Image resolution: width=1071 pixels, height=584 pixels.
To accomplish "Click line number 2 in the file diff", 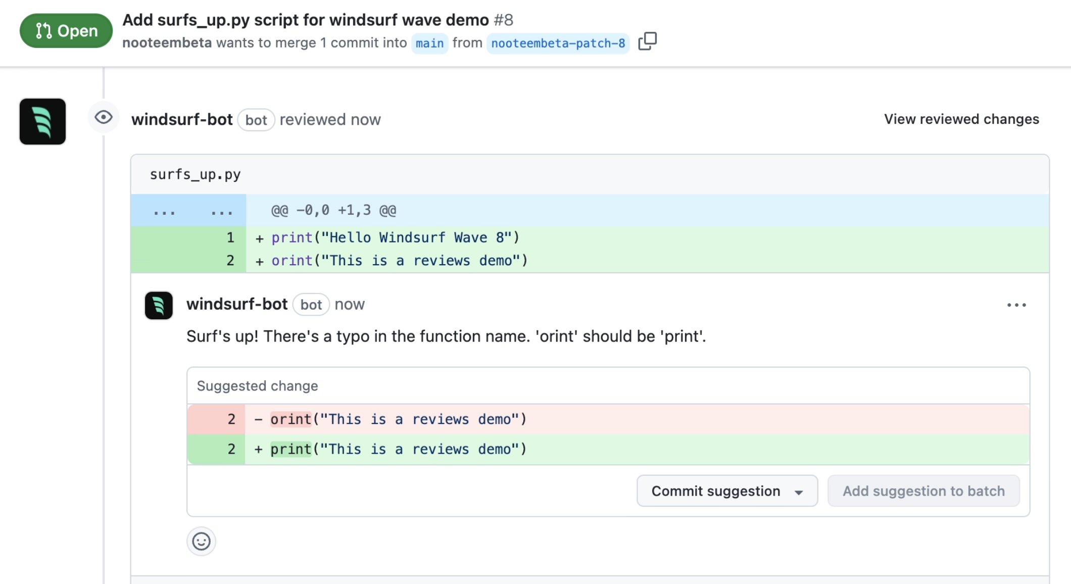I will click(230, 261).
